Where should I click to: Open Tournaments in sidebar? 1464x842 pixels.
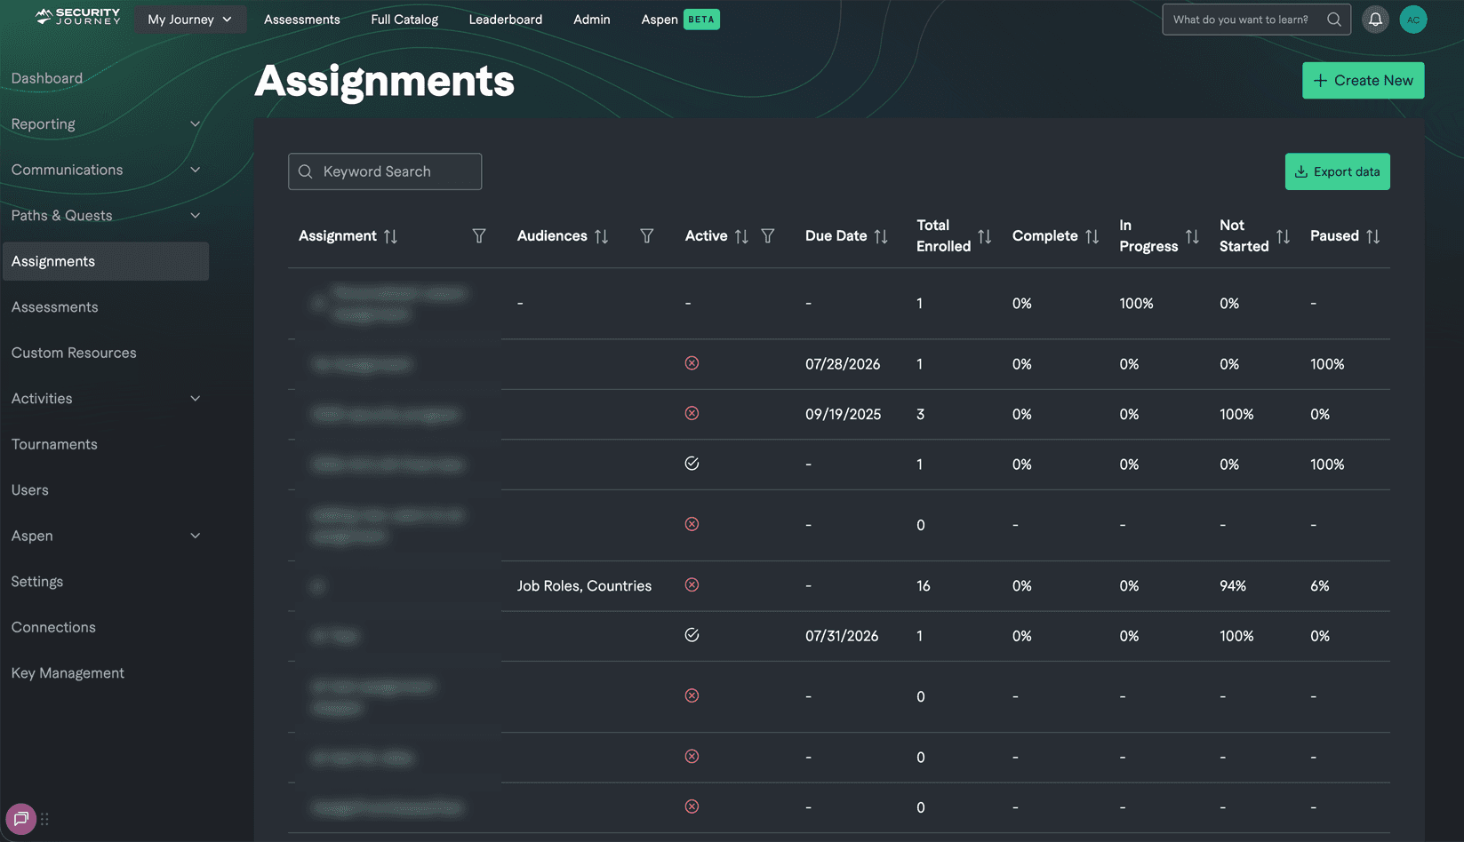pyautogui.click(x=54, y=444)
